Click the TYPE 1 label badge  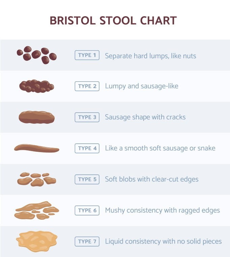pos(87,55)
